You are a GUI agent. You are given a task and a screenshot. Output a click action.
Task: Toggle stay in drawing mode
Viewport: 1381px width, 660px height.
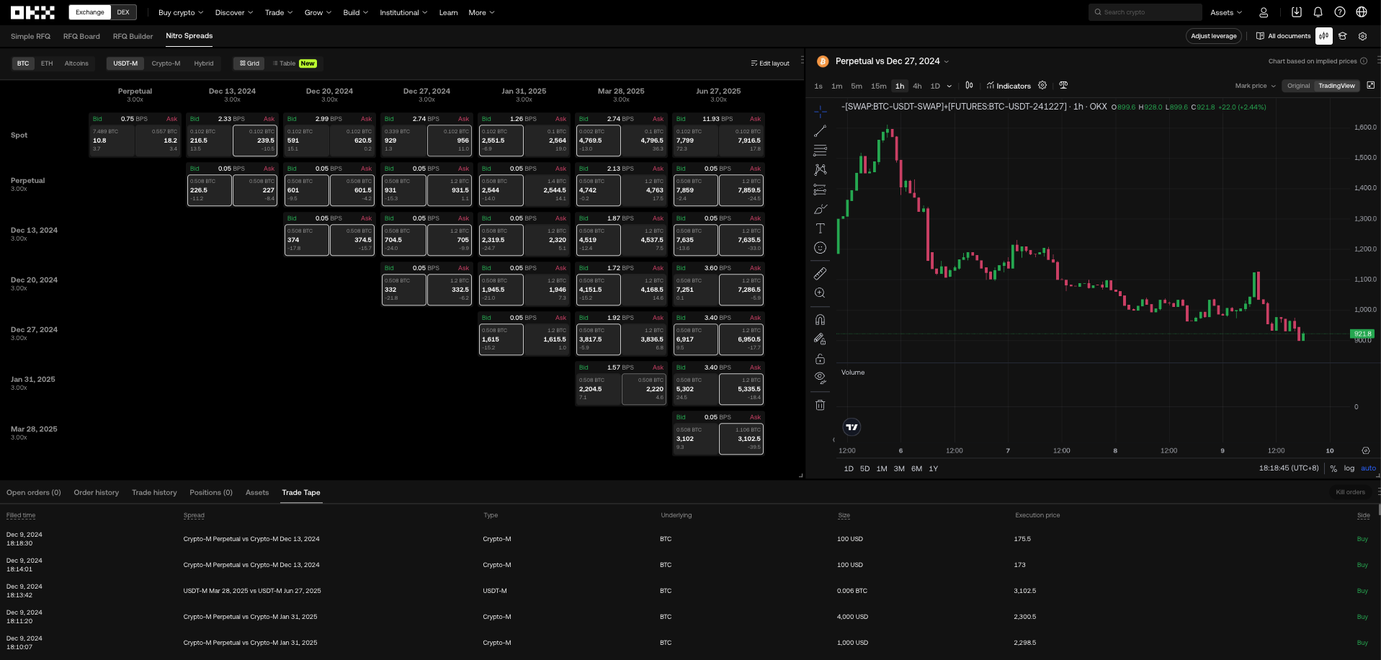tap(820, 339)
